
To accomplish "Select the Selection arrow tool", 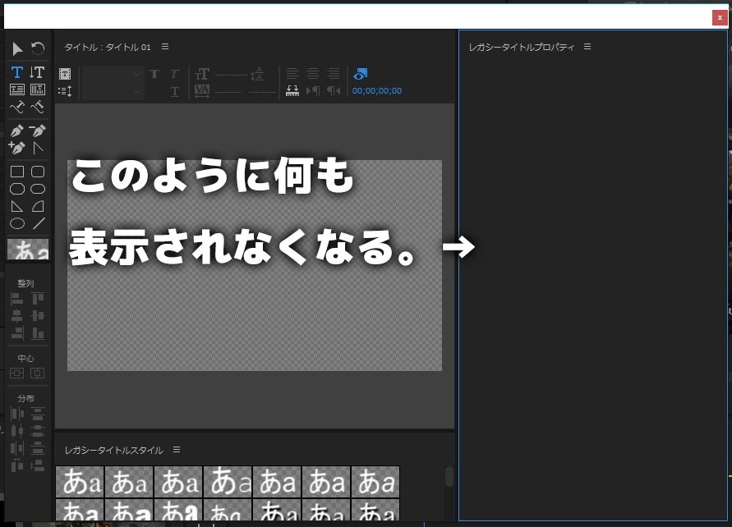I will click(x=17, y=48).
